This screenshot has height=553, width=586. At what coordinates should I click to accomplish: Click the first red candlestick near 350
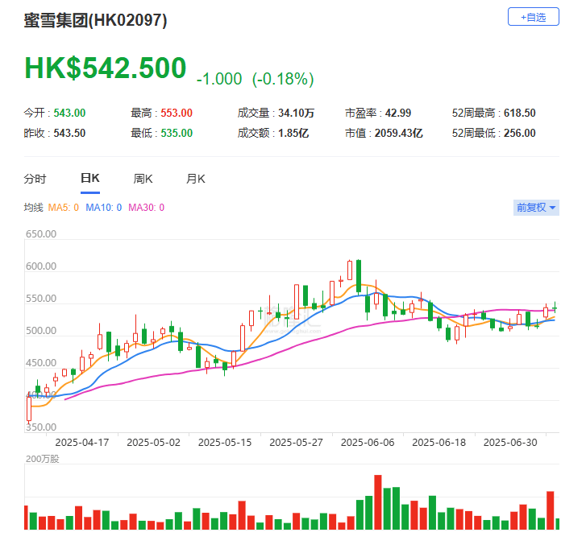(29, 408)
